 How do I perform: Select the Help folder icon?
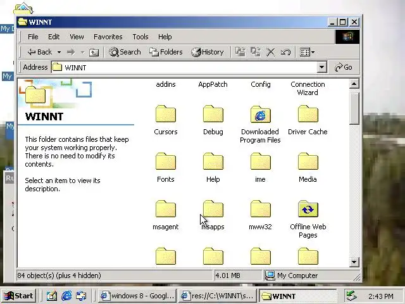click(213, 161)
